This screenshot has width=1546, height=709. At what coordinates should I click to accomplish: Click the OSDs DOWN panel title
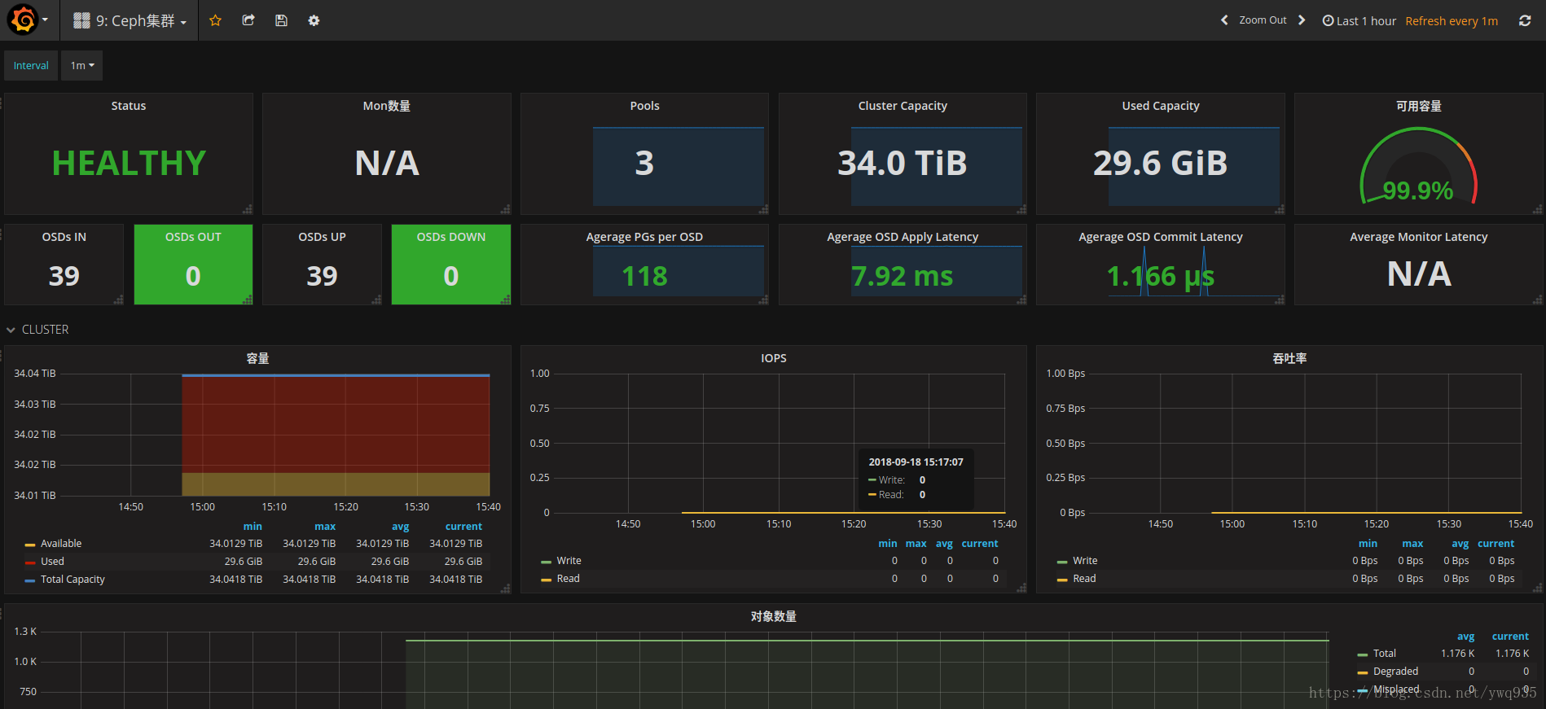click(451, 237)
